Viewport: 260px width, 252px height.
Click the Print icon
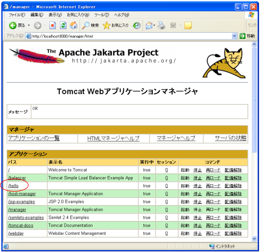click(x=161, y=26)
